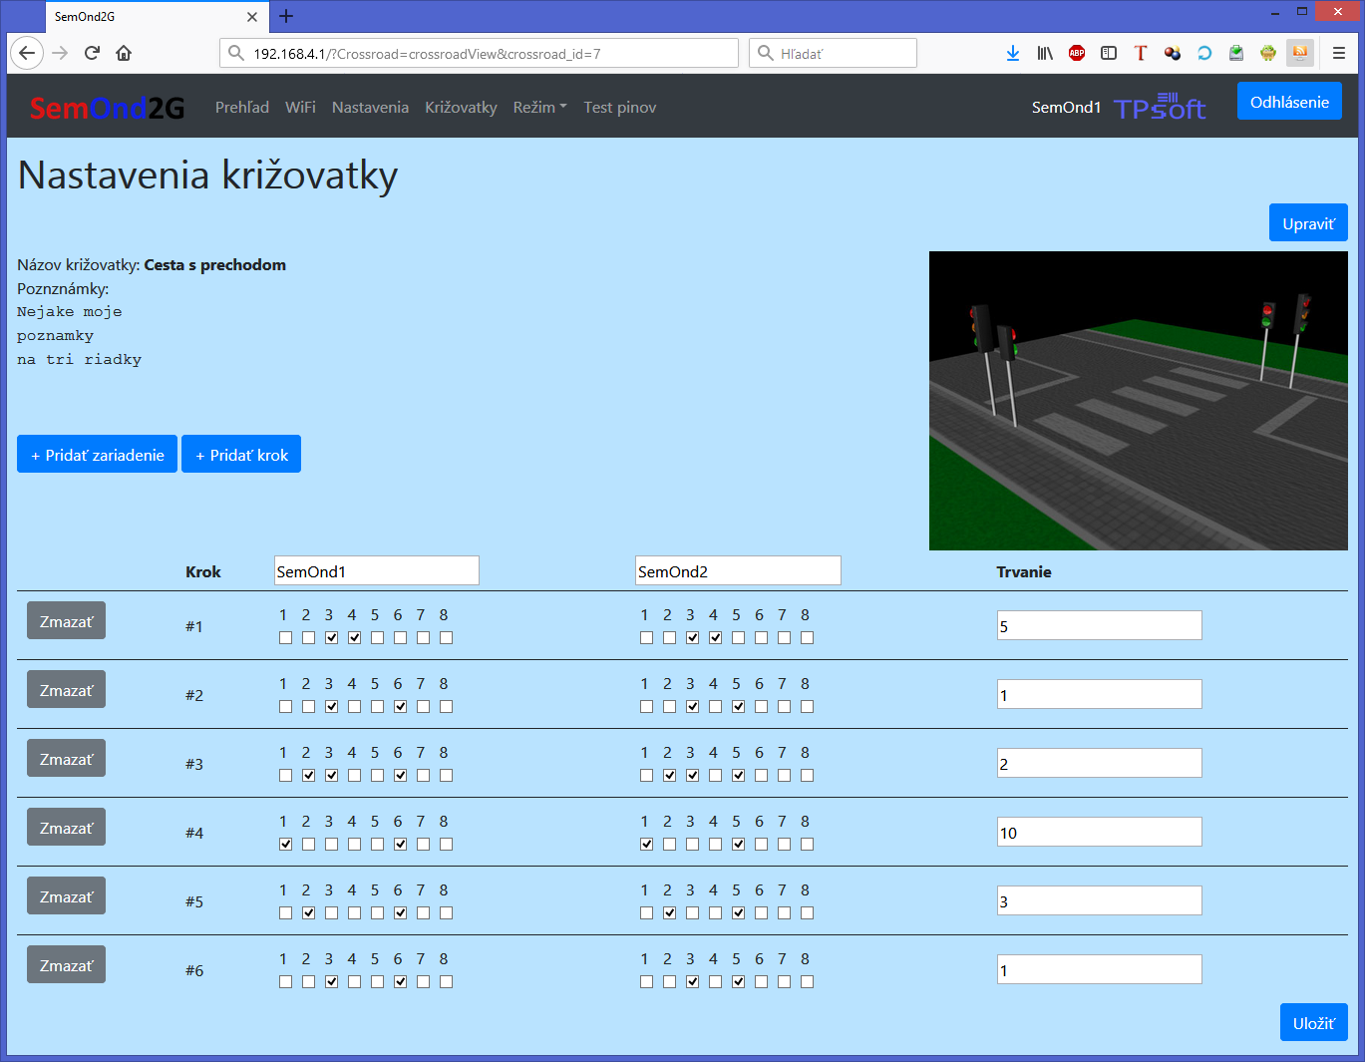
Task: Open the Firefox hamburger menu
Action: [x=1339, y=53]
